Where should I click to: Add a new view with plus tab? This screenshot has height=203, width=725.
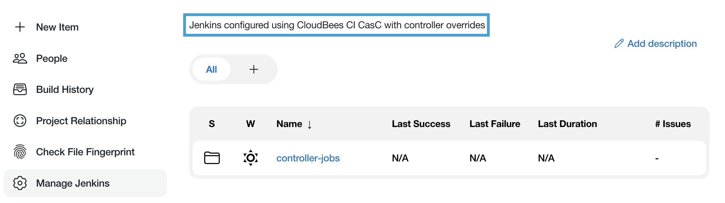click(254, 70)
